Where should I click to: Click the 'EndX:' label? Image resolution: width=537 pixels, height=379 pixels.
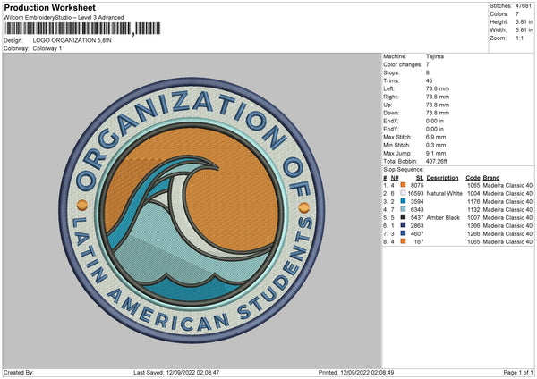point(391,121)
